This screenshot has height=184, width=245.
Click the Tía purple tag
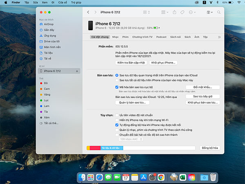coord(44,112)
